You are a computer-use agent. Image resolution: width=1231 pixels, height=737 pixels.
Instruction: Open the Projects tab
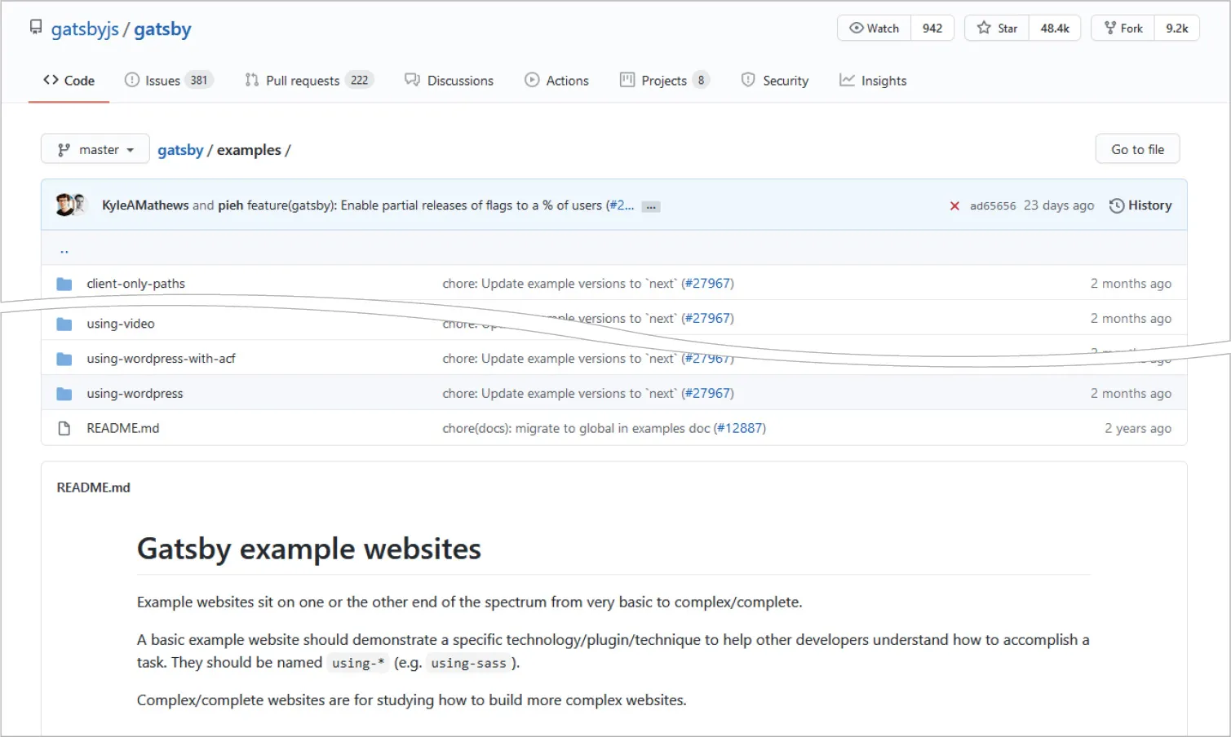pos(664,80)
